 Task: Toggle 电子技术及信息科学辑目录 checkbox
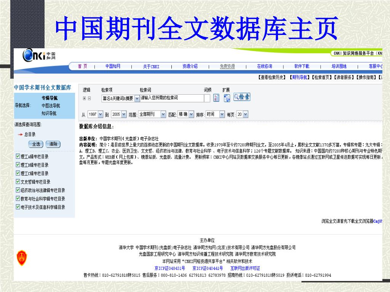(x=18, y=207)
